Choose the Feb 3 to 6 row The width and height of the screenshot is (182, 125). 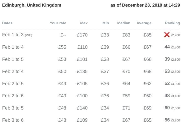click(13, 120)
